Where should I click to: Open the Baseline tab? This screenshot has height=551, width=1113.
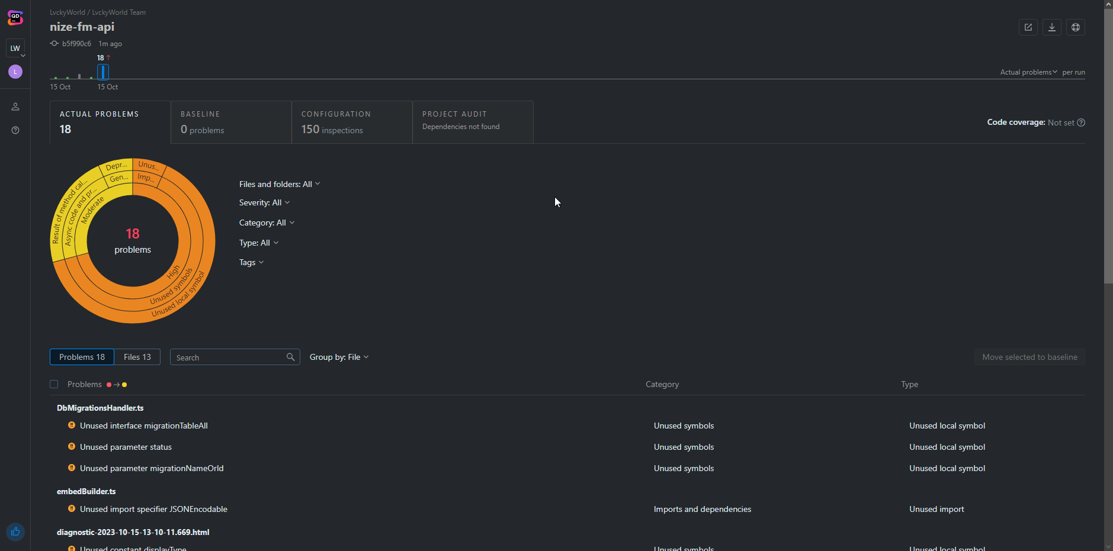point(231,122)
